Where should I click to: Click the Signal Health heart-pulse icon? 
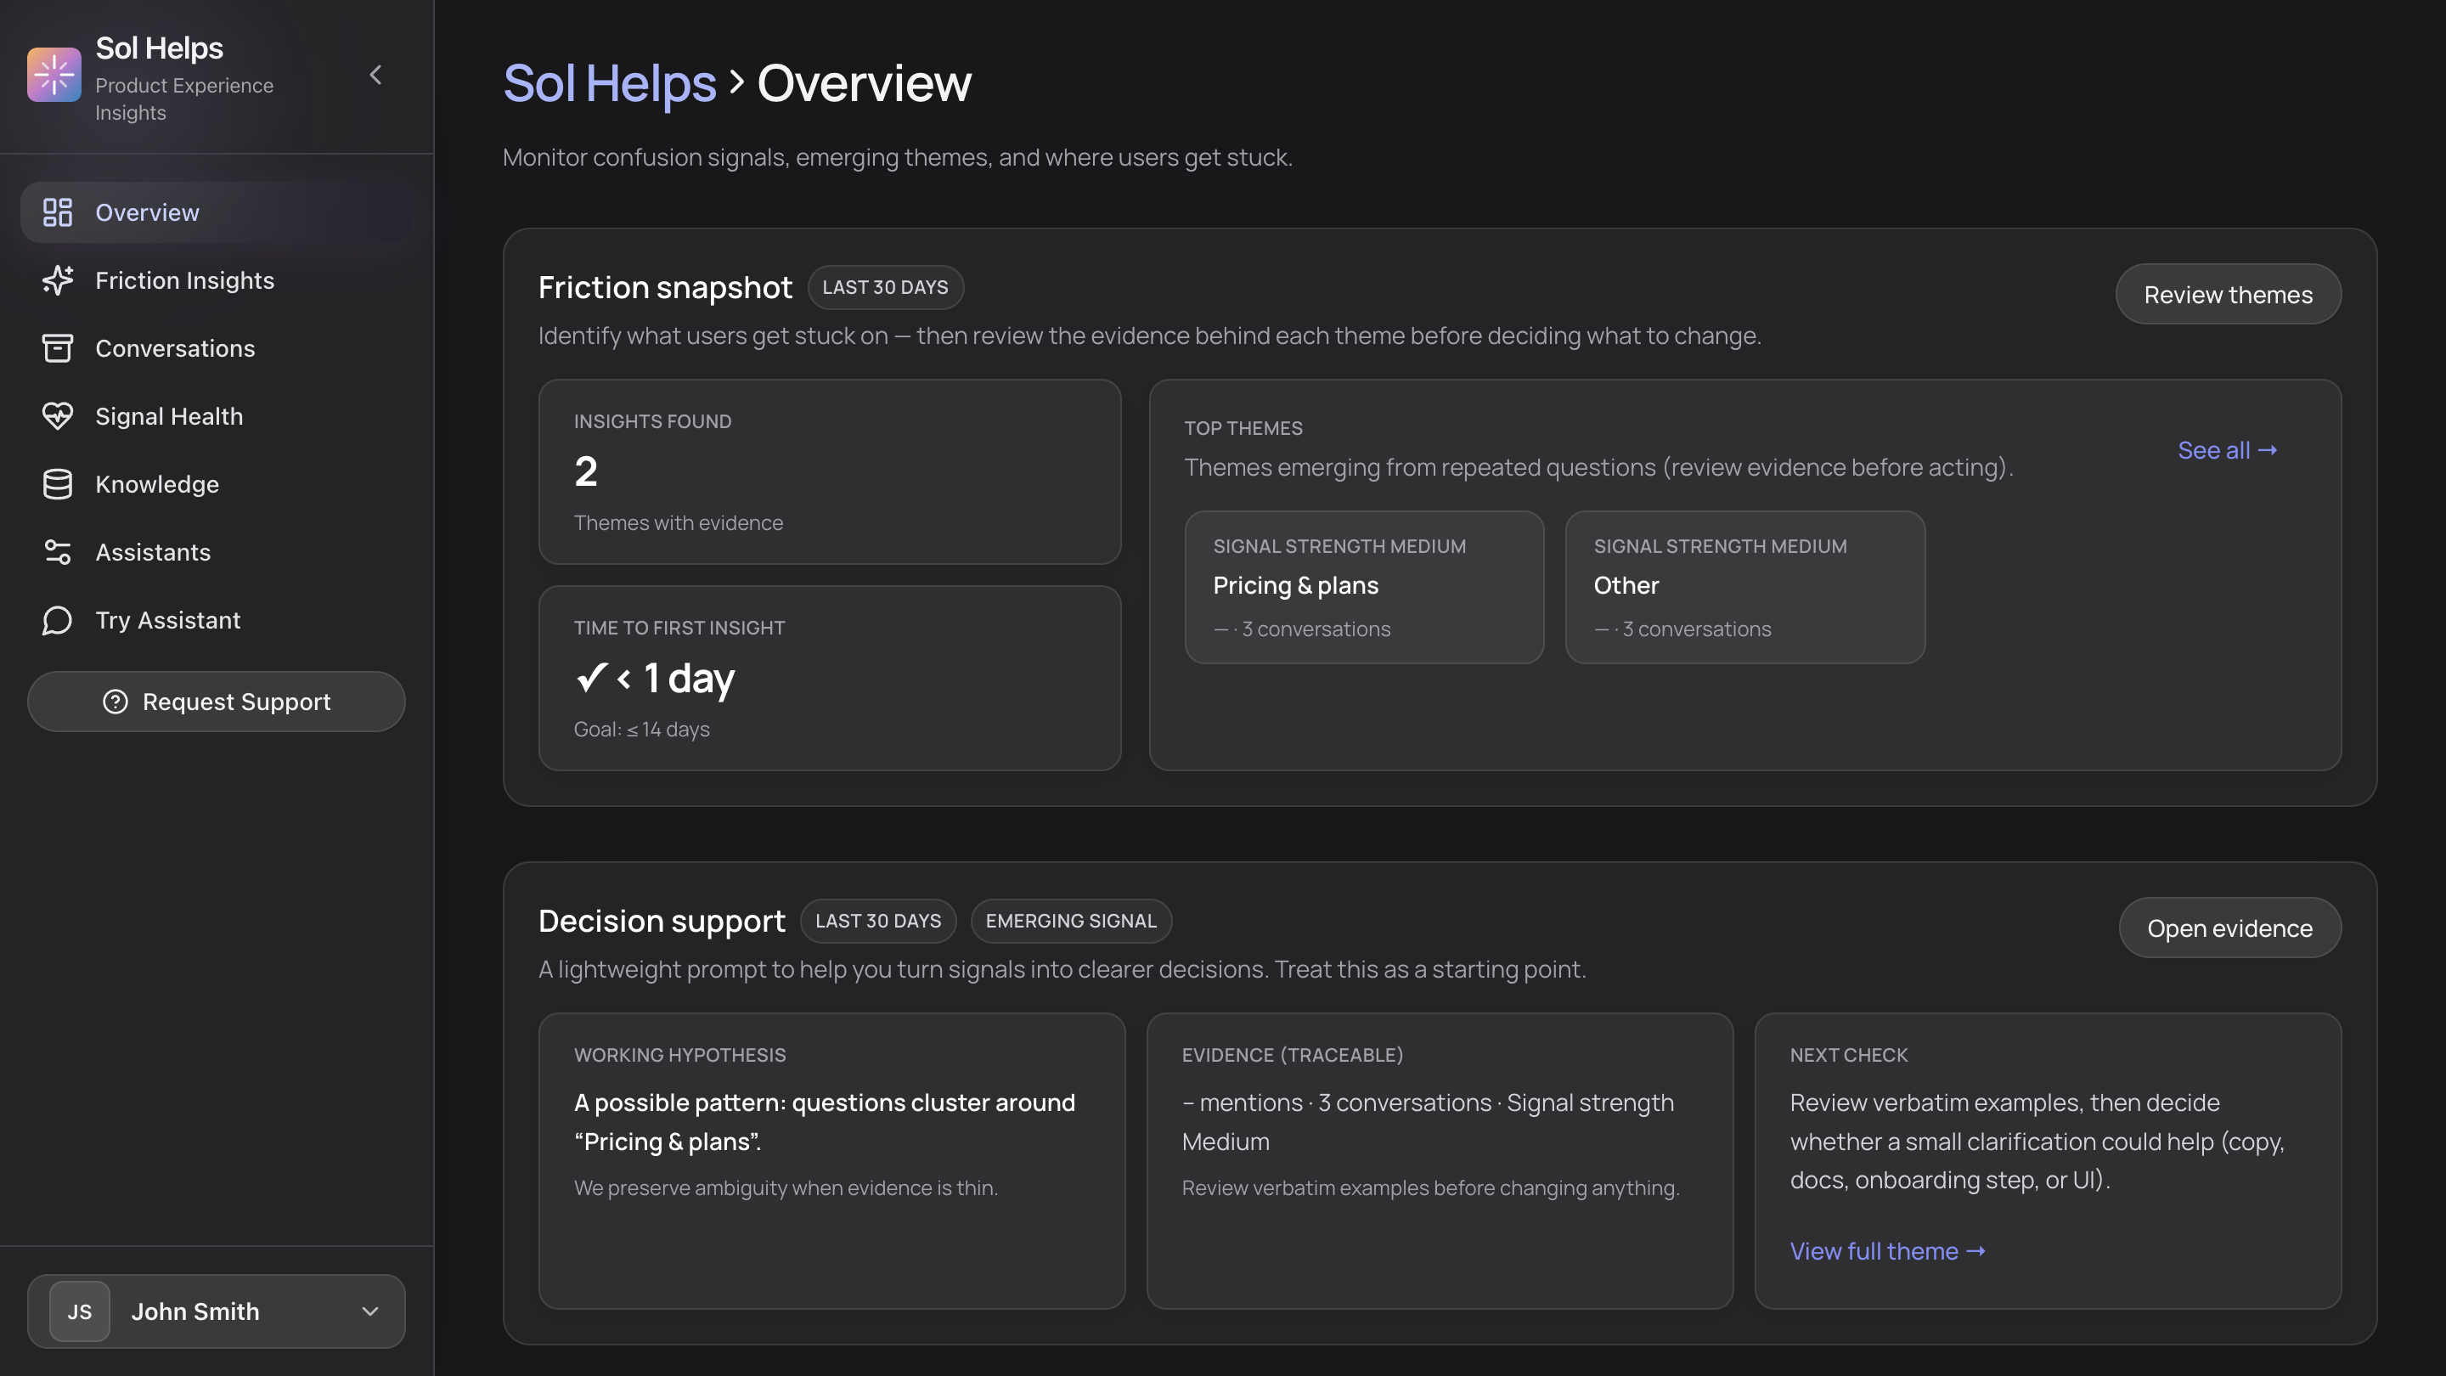[x=58, y=416]
